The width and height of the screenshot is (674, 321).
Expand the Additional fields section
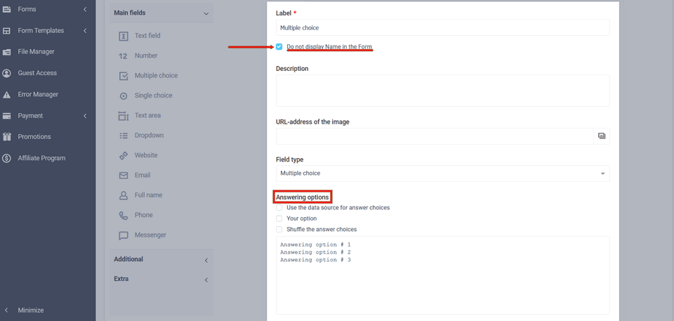(206, 260)
